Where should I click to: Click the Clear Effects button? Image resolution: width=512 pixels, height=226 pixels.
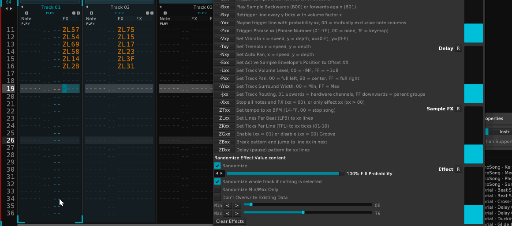point(230,221)
